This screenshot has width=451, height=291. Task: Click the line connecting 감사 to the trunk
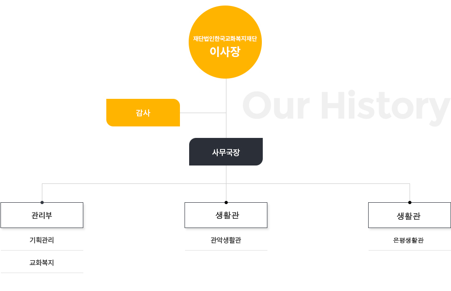click(x=203, y=113)
